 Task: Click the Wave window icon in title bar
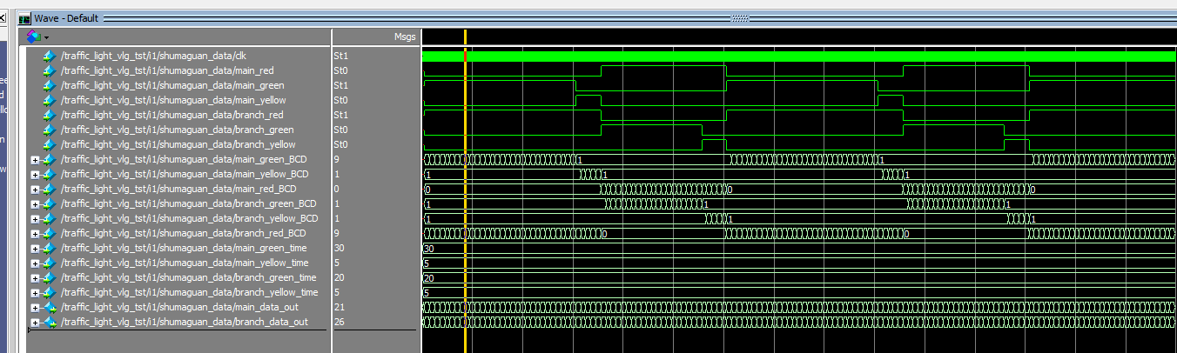click(24, 18)
